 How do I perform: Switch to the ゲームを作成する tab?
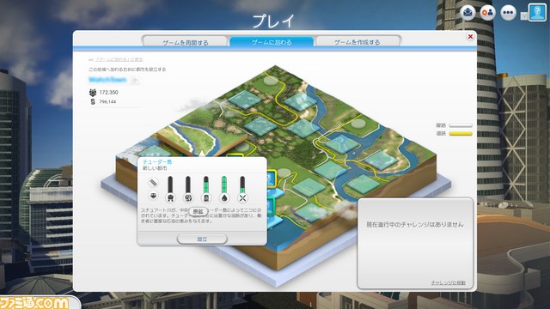[357, 42]
